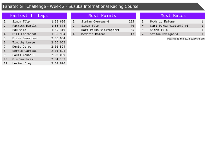Click the Fanatec GT Challenge title bar
209x157 pixels.
(x=99, y=7)
